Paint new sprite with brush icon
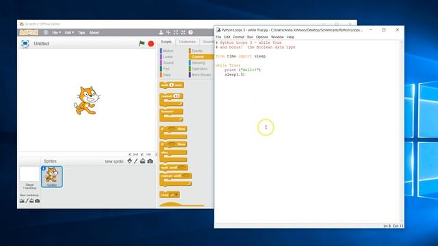438x246 pixels. pos(136,161)
